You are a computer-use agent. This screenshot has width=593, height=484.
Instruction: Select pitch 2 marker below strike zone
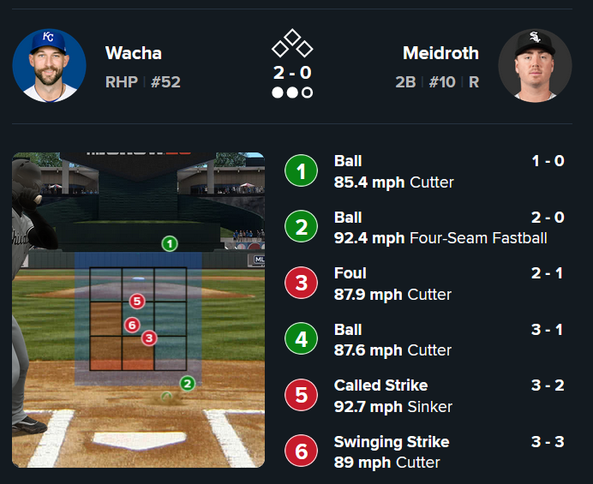tap(188, 384)
